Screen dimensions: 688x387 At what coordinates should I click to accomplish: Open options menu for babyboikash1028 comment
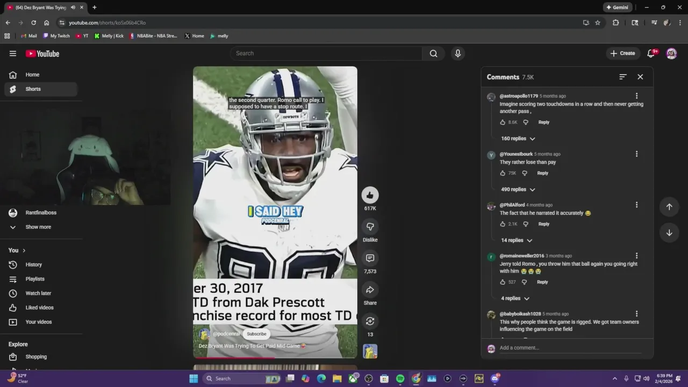[x=636, y=314]
